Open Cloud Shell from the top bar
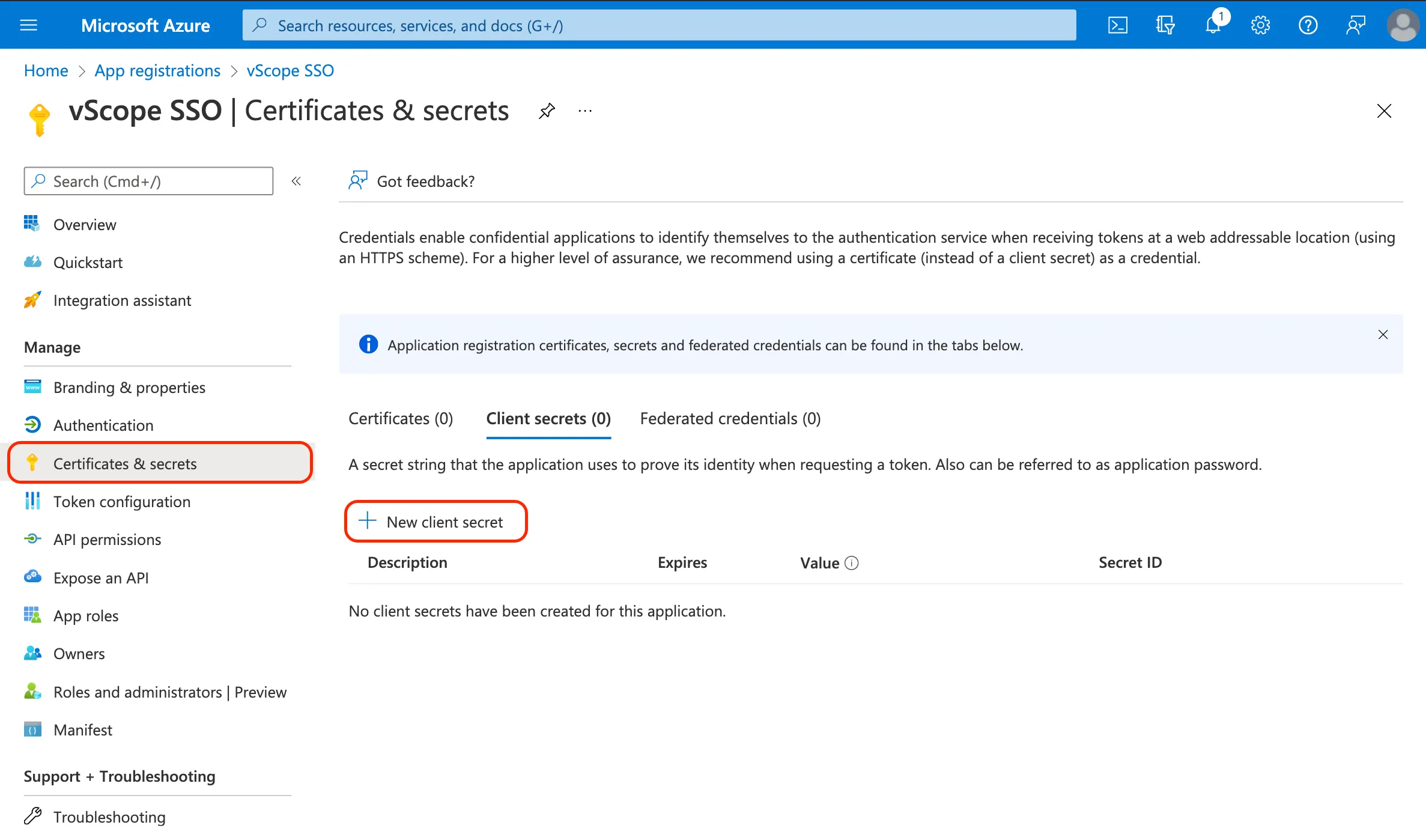This screenshot has width=1426, height=834. pyautogui.click(x=1117, y=25)
